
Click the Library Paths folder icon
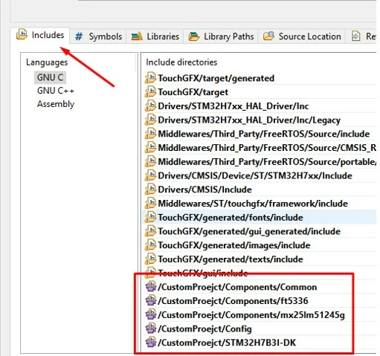coord(194,36)
